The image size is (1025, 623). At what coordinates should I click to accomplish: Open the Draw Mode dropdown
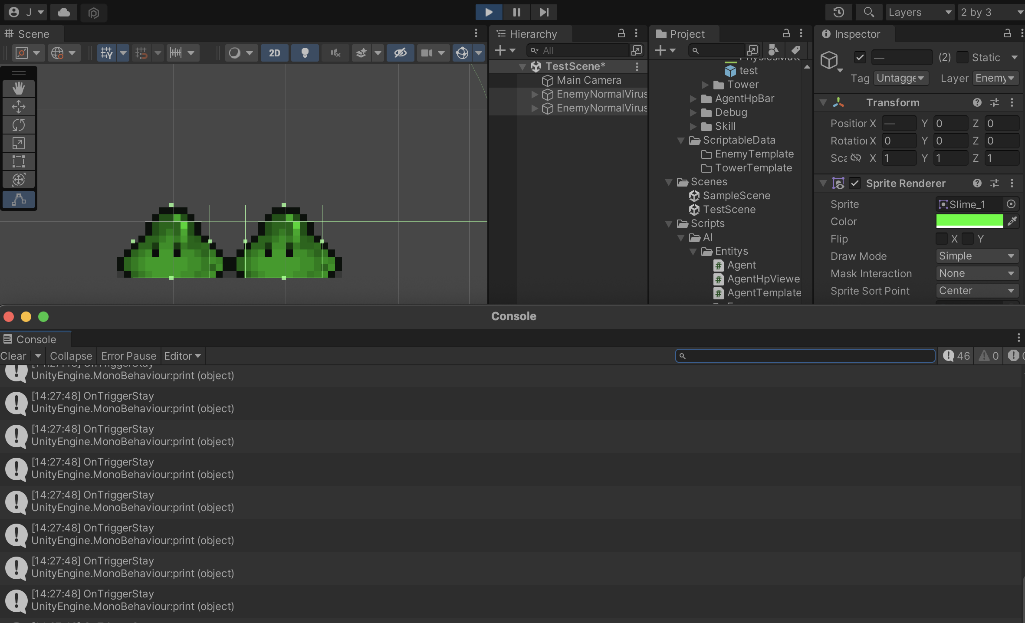976,256
